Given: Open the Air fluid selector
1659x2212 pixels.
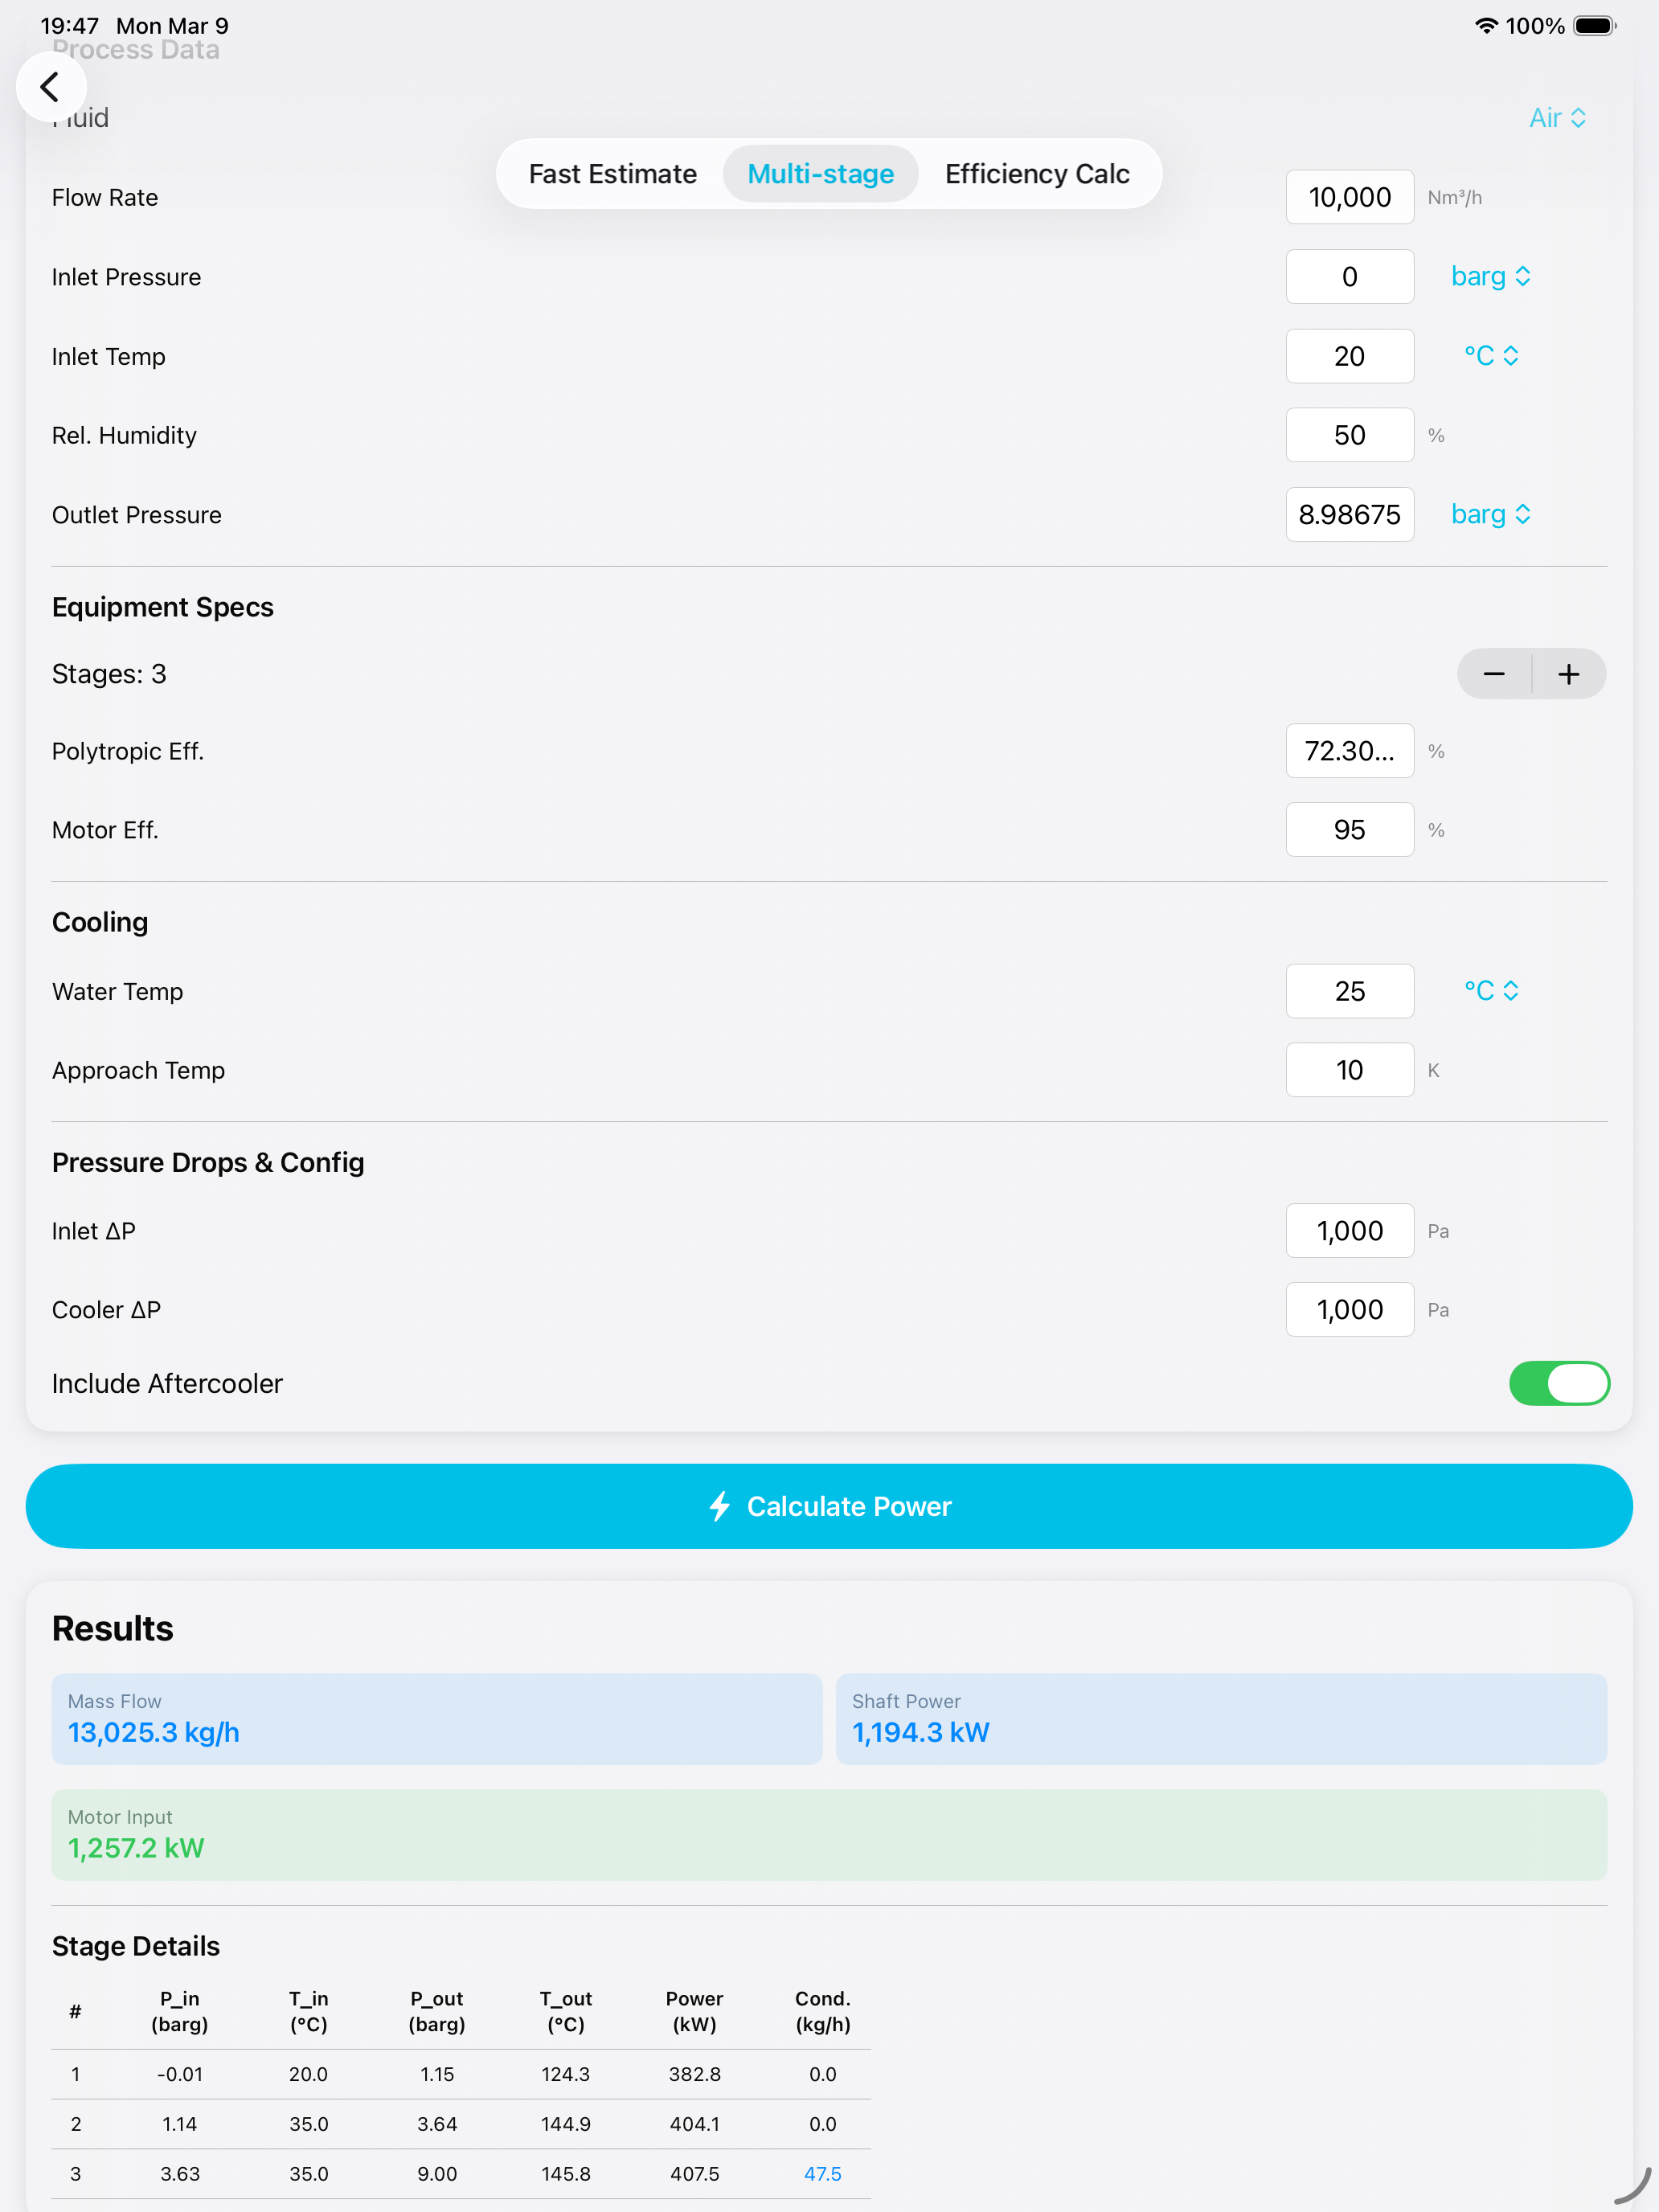Looking at the screenshot, I should pyautogui.click(x=1557, y=118).
